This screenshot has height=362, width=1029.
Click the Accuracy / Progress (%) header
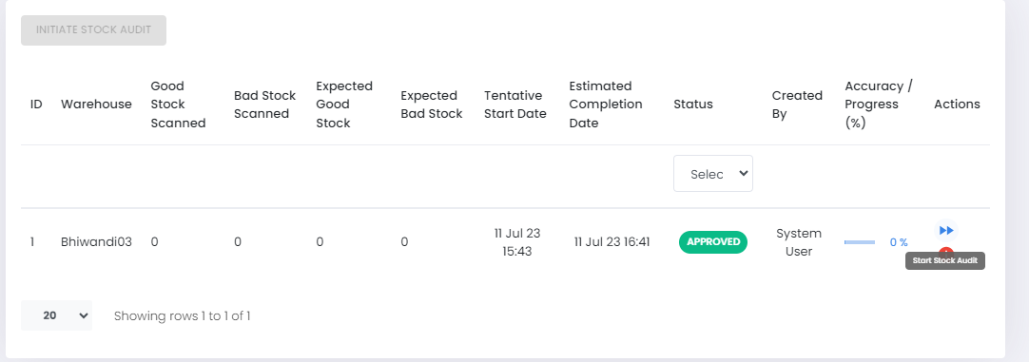pyautogui.click(x=879, y=105)
